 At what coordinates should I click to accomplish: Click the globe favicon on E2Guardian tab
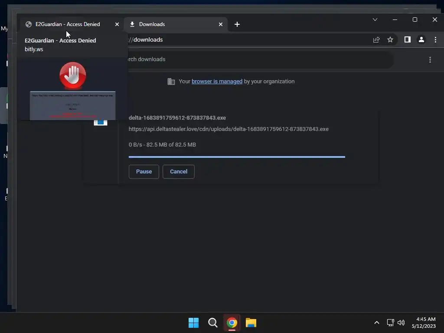tap(28, 24)
